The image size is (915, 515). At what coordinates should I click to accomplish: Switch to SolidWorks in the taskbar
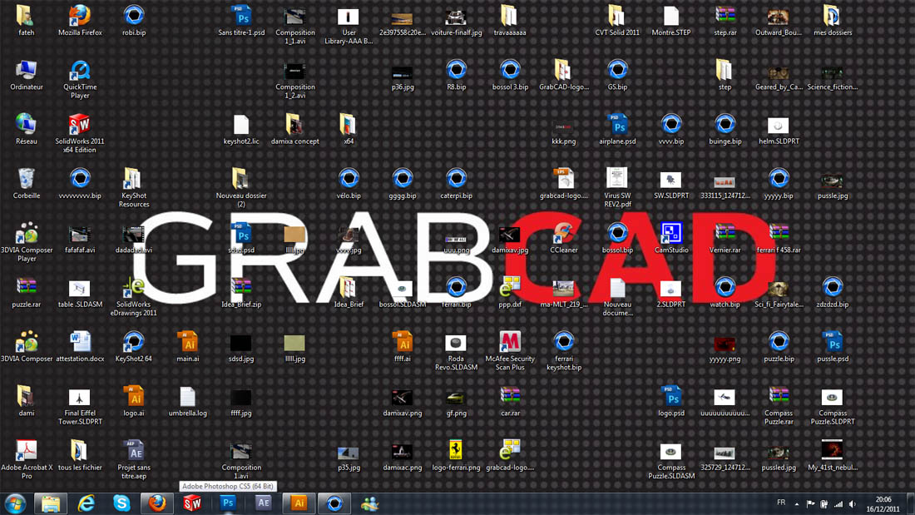coord(193,503)
